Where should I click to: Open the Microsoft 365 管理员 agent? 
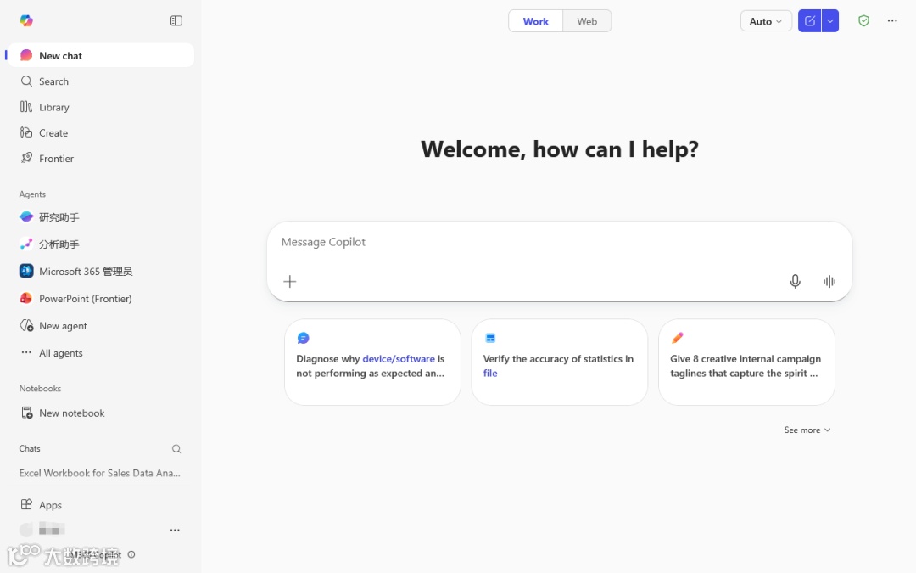tap(101, 272)
